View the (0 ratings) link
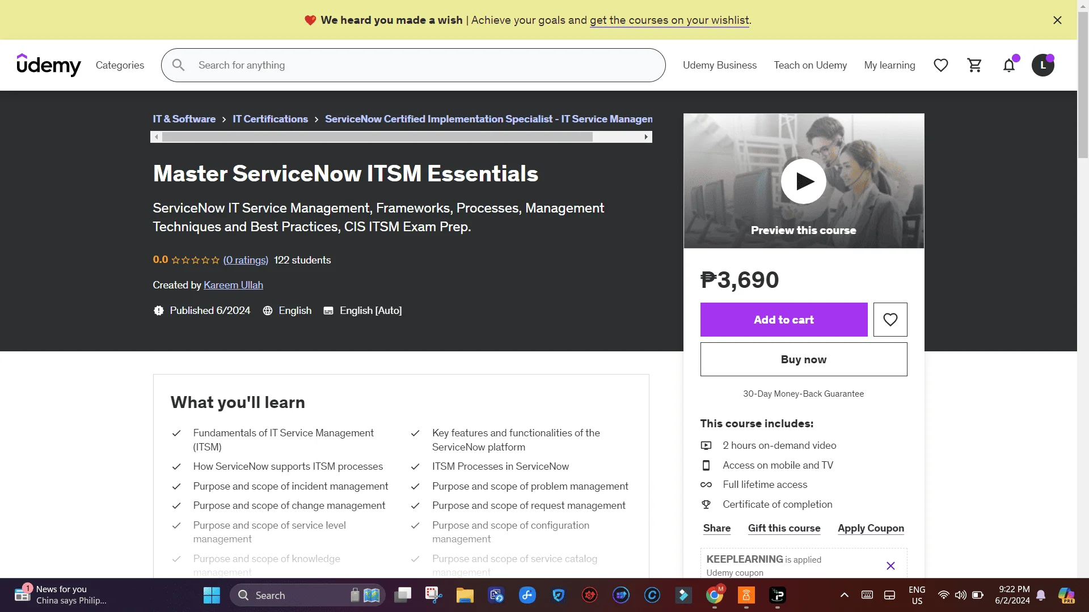The image size is (1089, 612). coord(246,260)
